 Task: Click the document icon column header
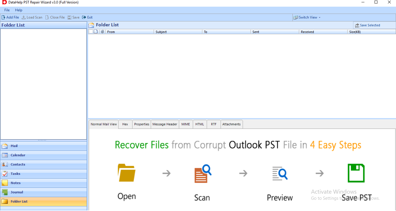(x=96, y=32)
